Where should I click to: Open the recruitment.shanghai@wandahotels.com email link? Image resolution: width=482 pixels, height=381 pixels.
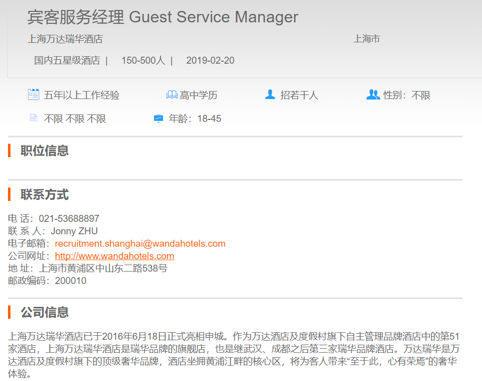click(140, 244)
